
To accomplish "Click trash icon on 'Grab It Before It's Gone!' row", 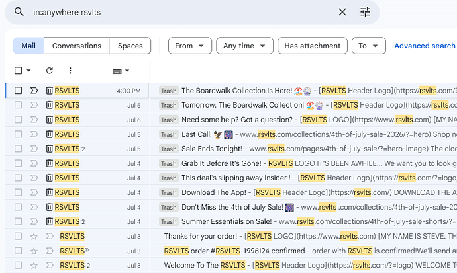I will click(x=49, y=163).
